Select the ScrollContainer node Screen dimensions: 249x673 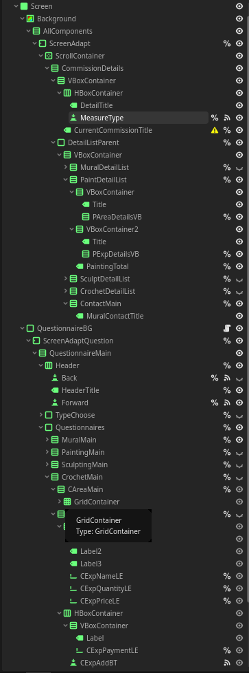[x=80, y=56]
